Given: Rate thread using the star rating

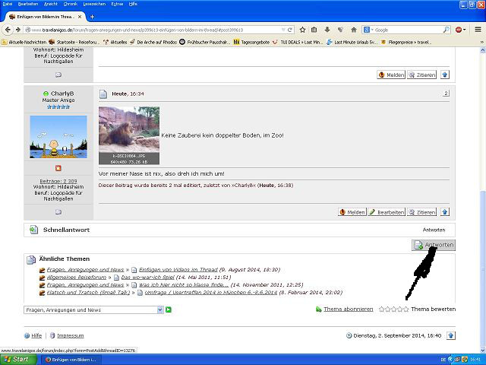Looking at the screenshot, I should click(x=393, y=309).
